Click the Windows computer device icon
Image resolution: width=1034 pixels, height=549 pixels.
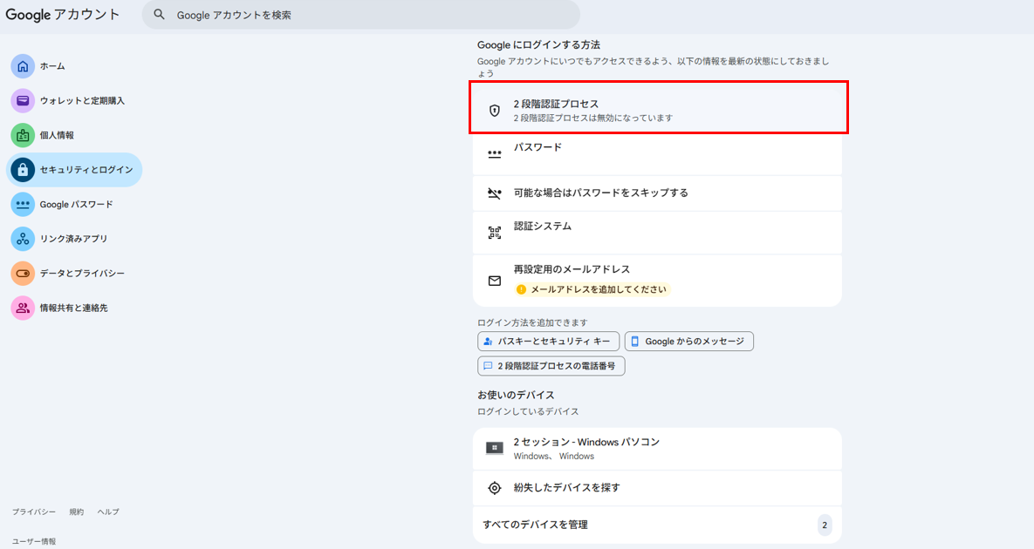coord(495,448)
